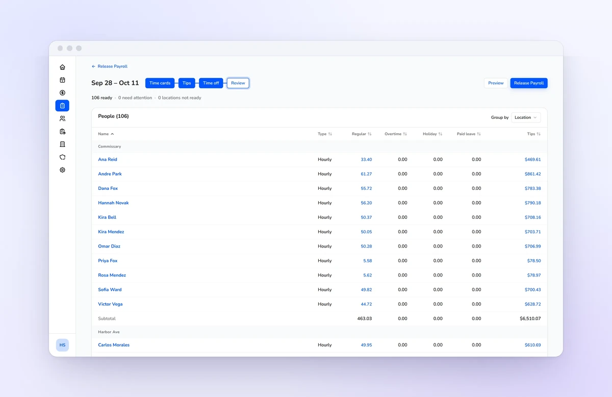Open Victor Vega's profile link
The image size is (612, 397).
click(x=110, y=304)
